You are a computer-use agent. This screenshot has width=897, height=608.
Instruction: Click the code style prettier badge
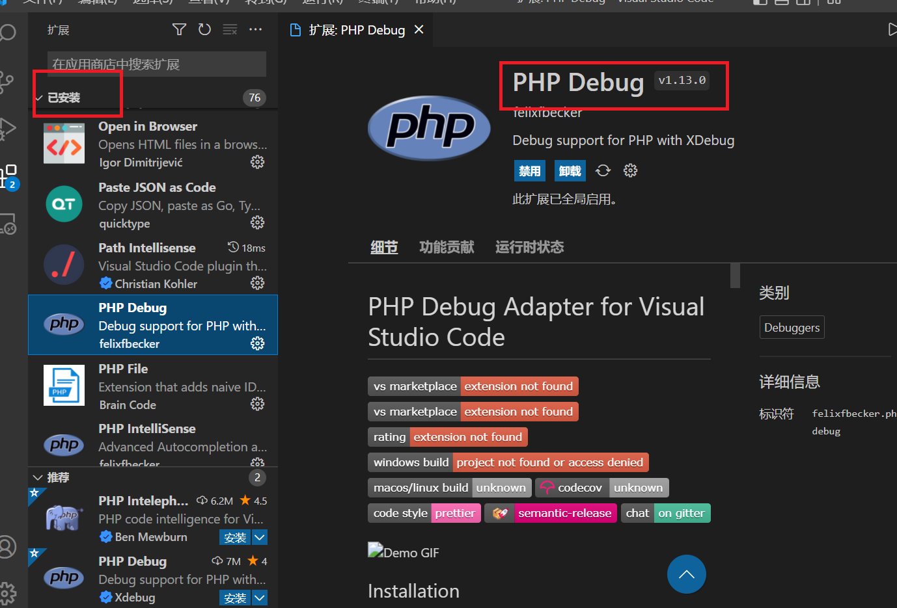tap(424, 513)
